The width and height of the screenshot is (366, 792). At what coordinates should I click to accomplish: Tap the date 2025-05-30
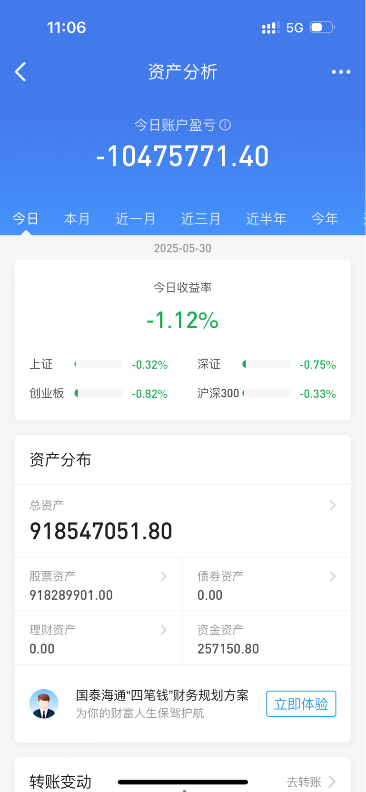point(183,248)
